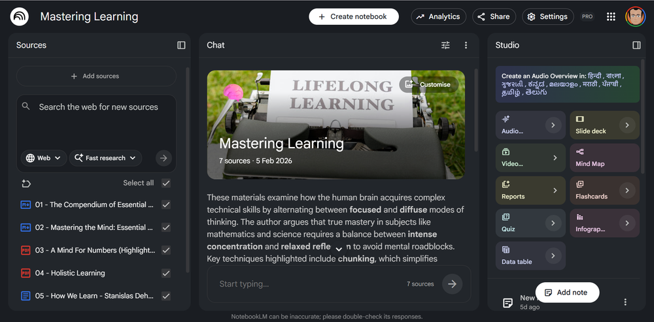Open Analytics
This screenshot has width=654, height=322.
438,17
